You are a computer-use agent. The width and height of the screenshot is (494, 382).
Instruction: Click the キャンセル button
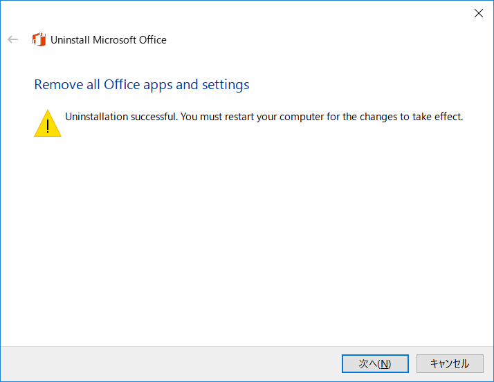450,364
